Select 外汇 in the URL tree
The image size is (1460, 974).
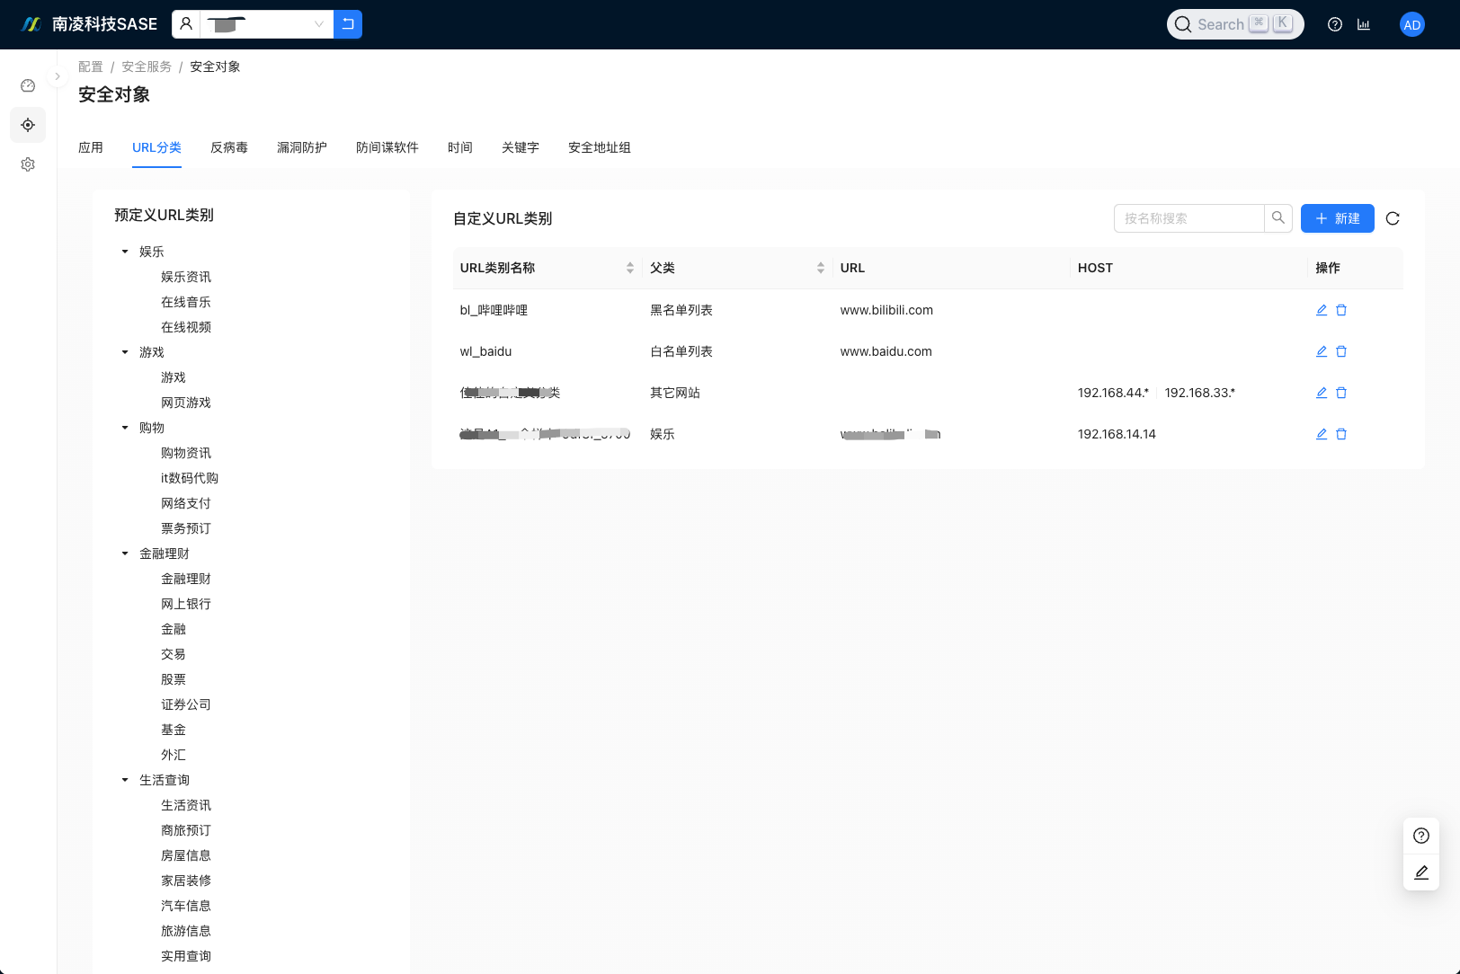(x=174, y=755)
